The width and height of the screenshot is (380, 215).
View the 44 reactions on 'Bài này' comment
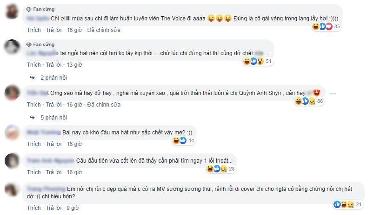tap(183, 140)
